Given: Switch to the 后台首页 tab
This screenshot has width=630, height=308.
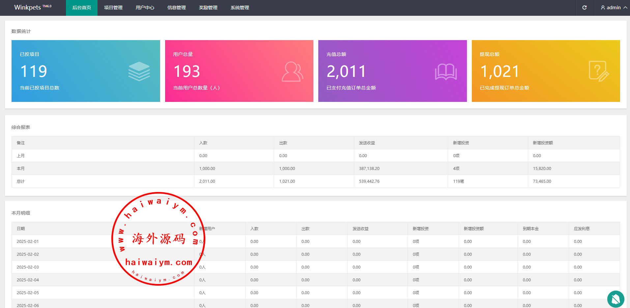Looking at the screenshot, I should (x=82, y=8).
